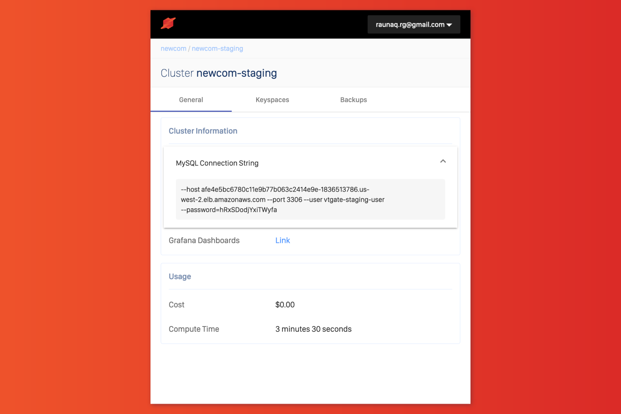Click the caret arrow beside the email
Image resolution: width=621 pixels, height=414 pixels.
[449, 25]
